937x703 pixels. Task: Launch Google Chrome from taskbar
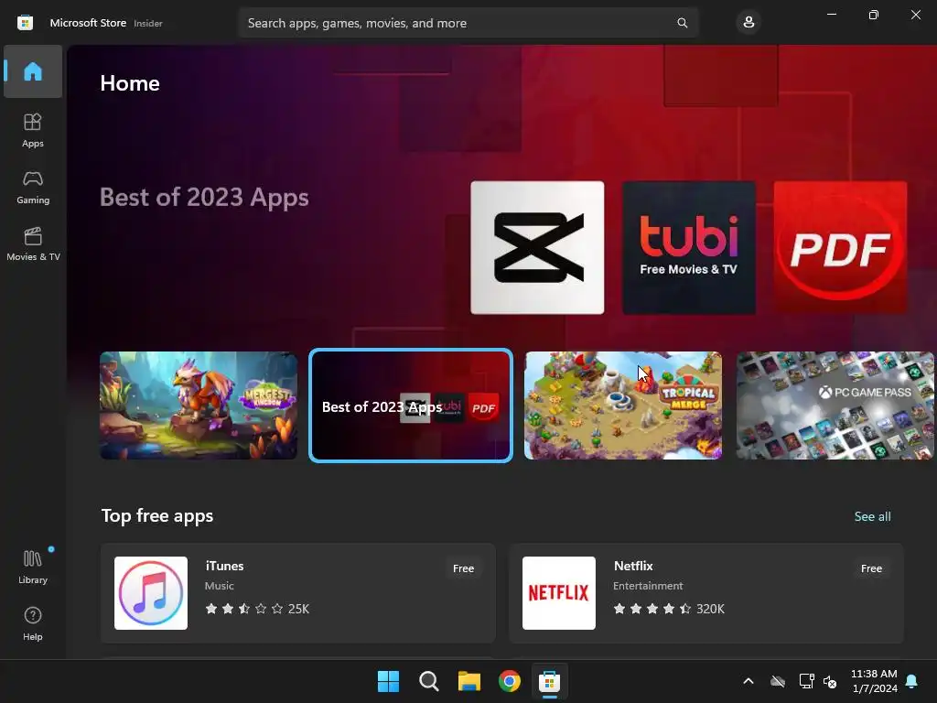509,681
